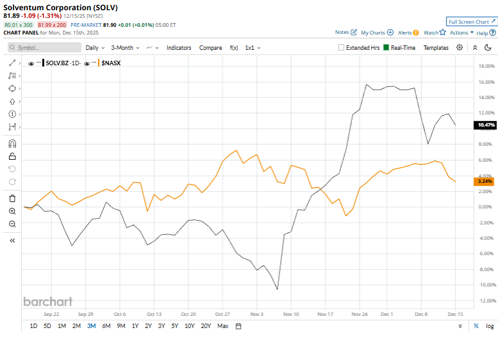This screenshot has height=337, width=498.
Task: Expand the shapes tool submenu arrow
Action: click(x=20, y=88)
